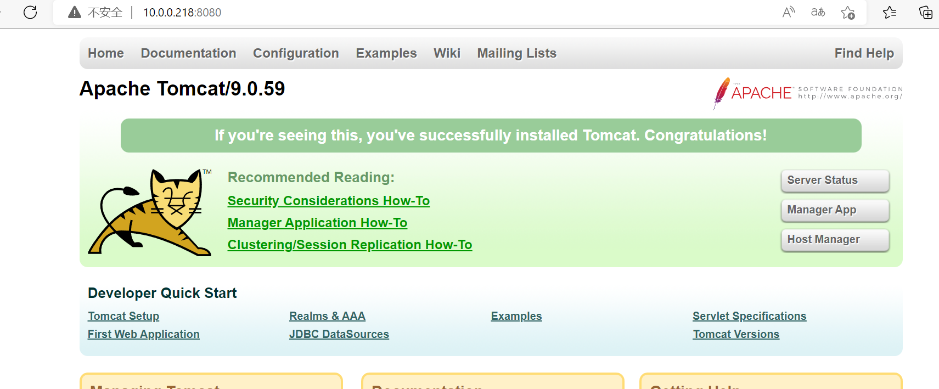Follow the Clustering/Session Replication How-To link
This screenshot has height=389, width=939.
[x=350, y=245]
